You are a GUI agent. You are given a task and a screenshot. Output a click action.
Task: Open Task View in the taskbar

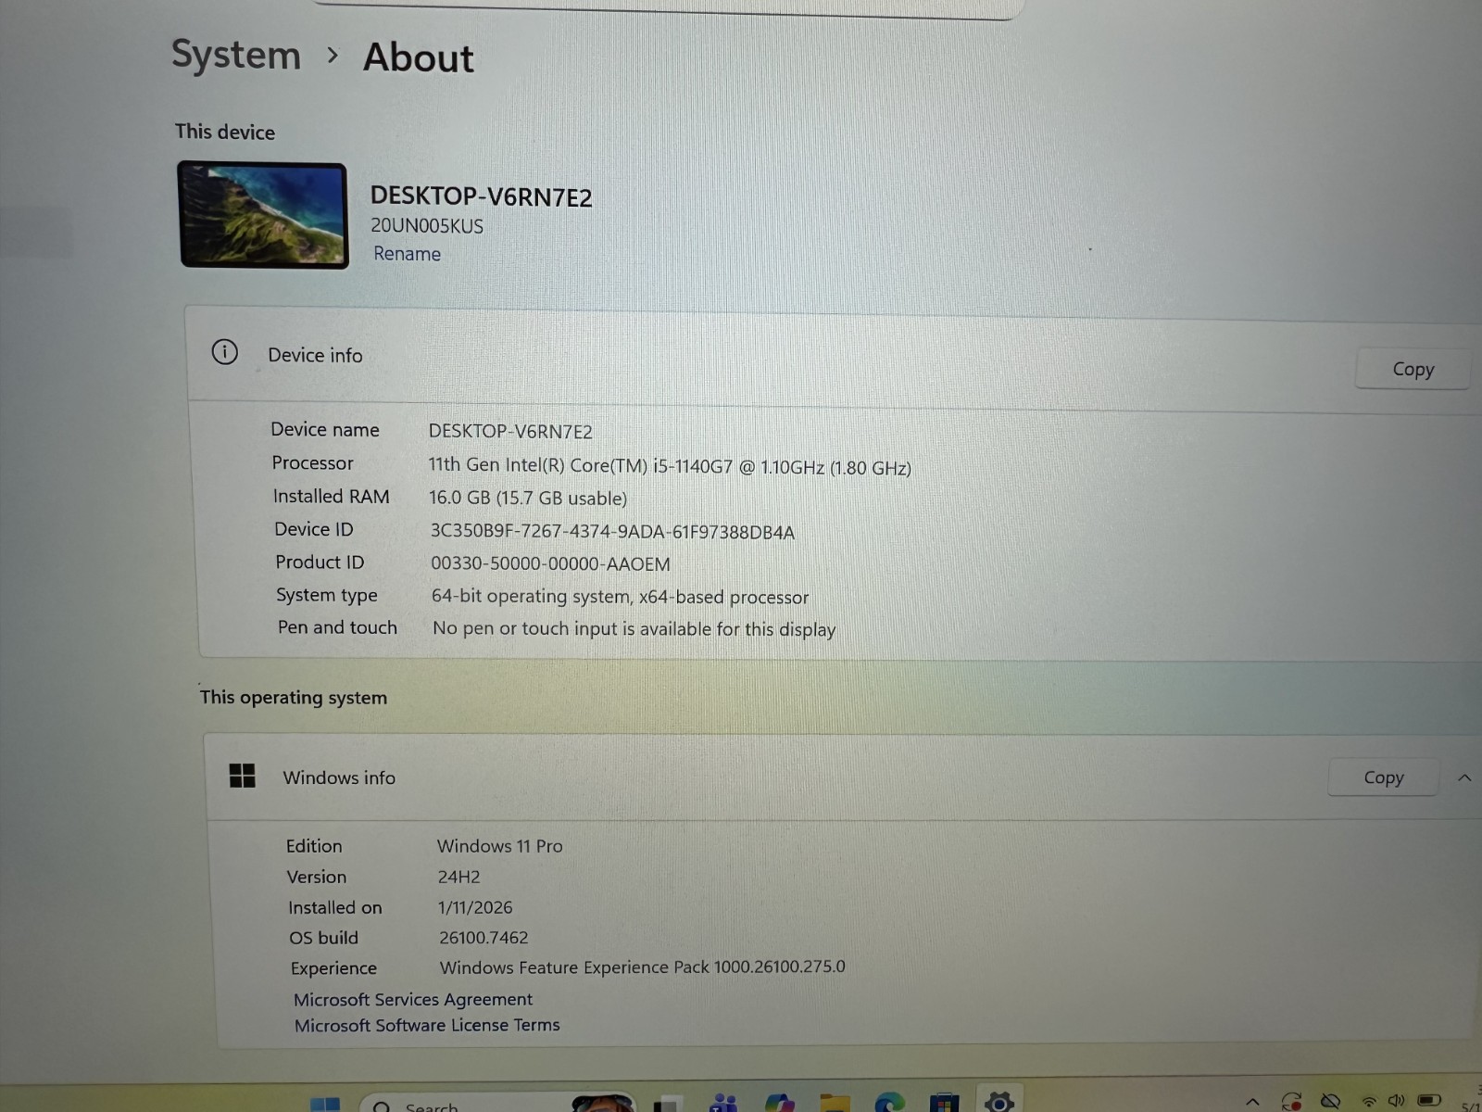tap(667, 1105)
